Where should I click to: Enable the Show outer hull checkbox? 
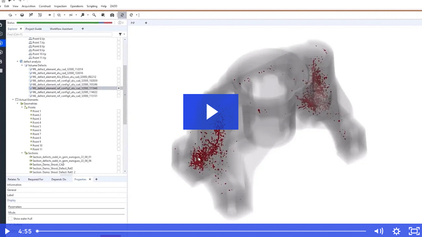[x=11, y=219]
